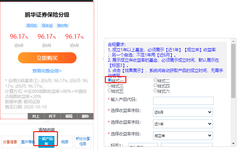Click the 截至日期: 2020-10-10 text

pos(26,107)
